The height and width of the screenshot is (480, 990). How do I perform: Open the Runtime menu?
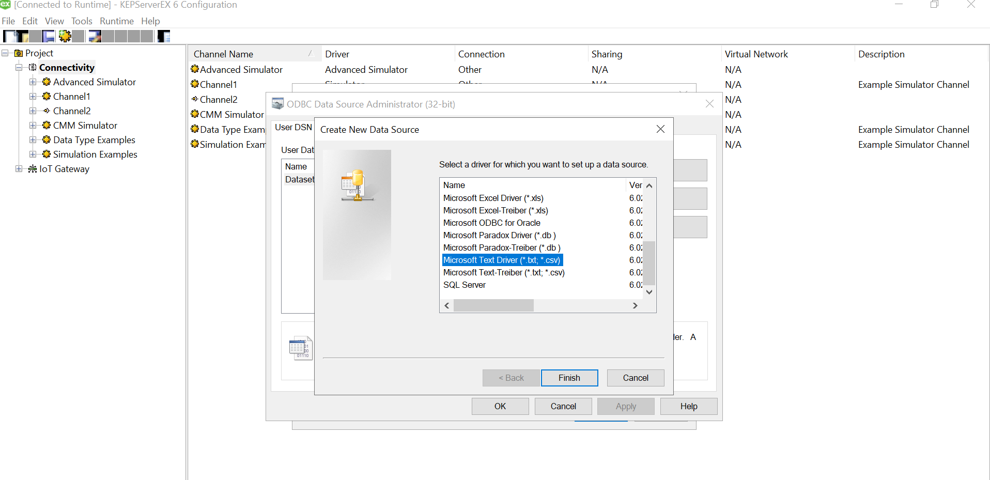pos(116,21)
